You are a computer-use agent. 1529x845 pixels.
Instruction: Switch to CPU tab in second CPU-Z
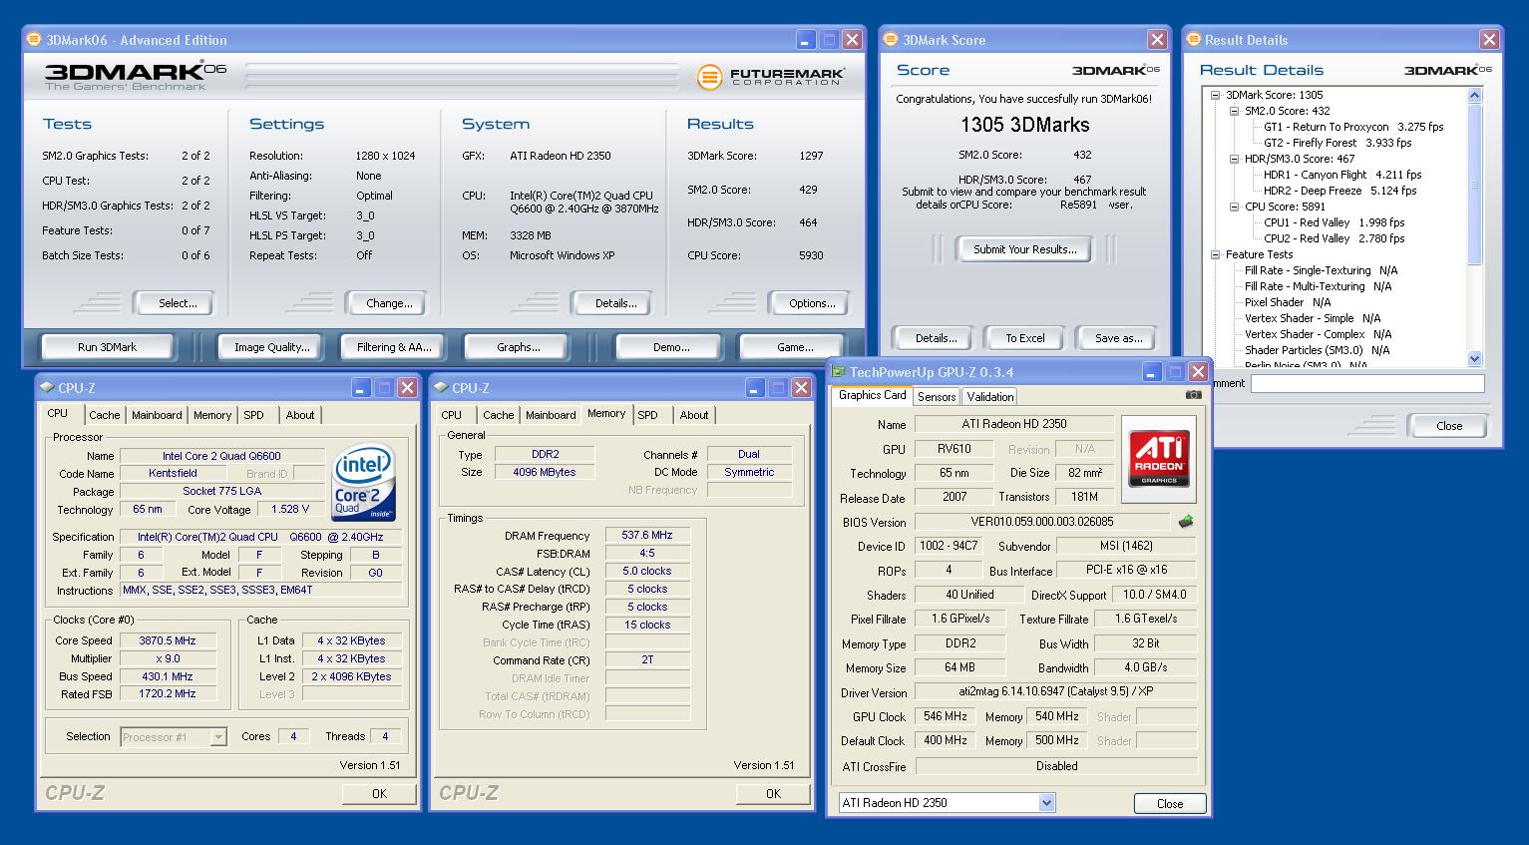click(452, 415)
